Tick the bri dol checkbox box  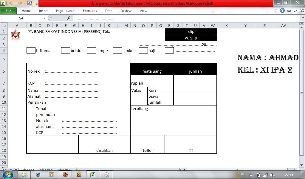66,50
